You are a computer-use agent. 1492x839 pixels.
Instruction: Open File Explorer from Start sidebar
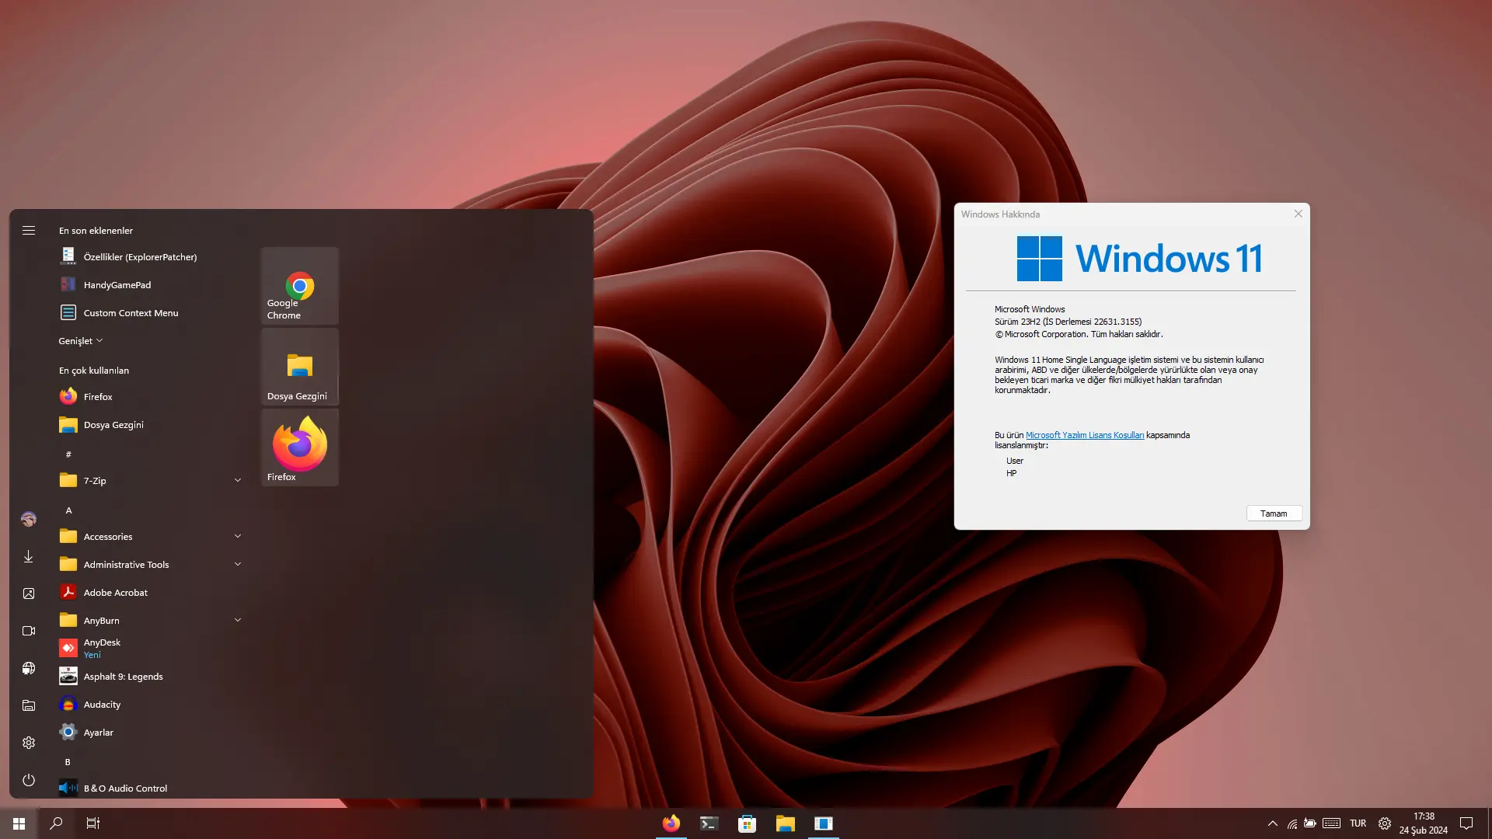click(29, 705)
